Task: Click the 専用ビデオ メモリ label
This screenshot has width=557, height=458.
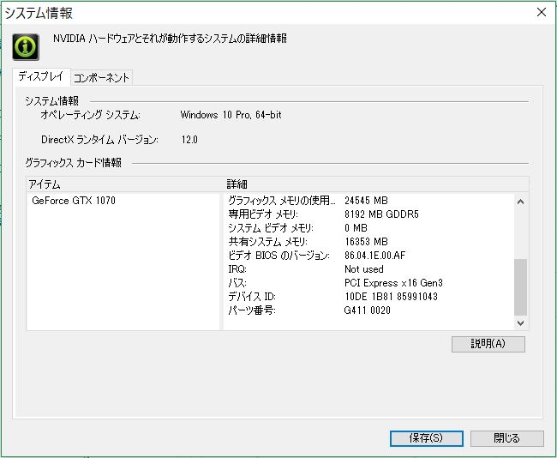Action: click(263, 214)
